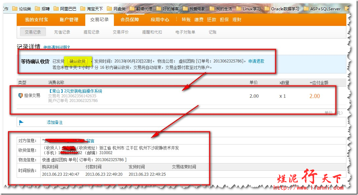This screenshot has height=195, width=358.
Task: Select the 交易记录 main tab
Action: pyautogui.click(x=99, y=20)
